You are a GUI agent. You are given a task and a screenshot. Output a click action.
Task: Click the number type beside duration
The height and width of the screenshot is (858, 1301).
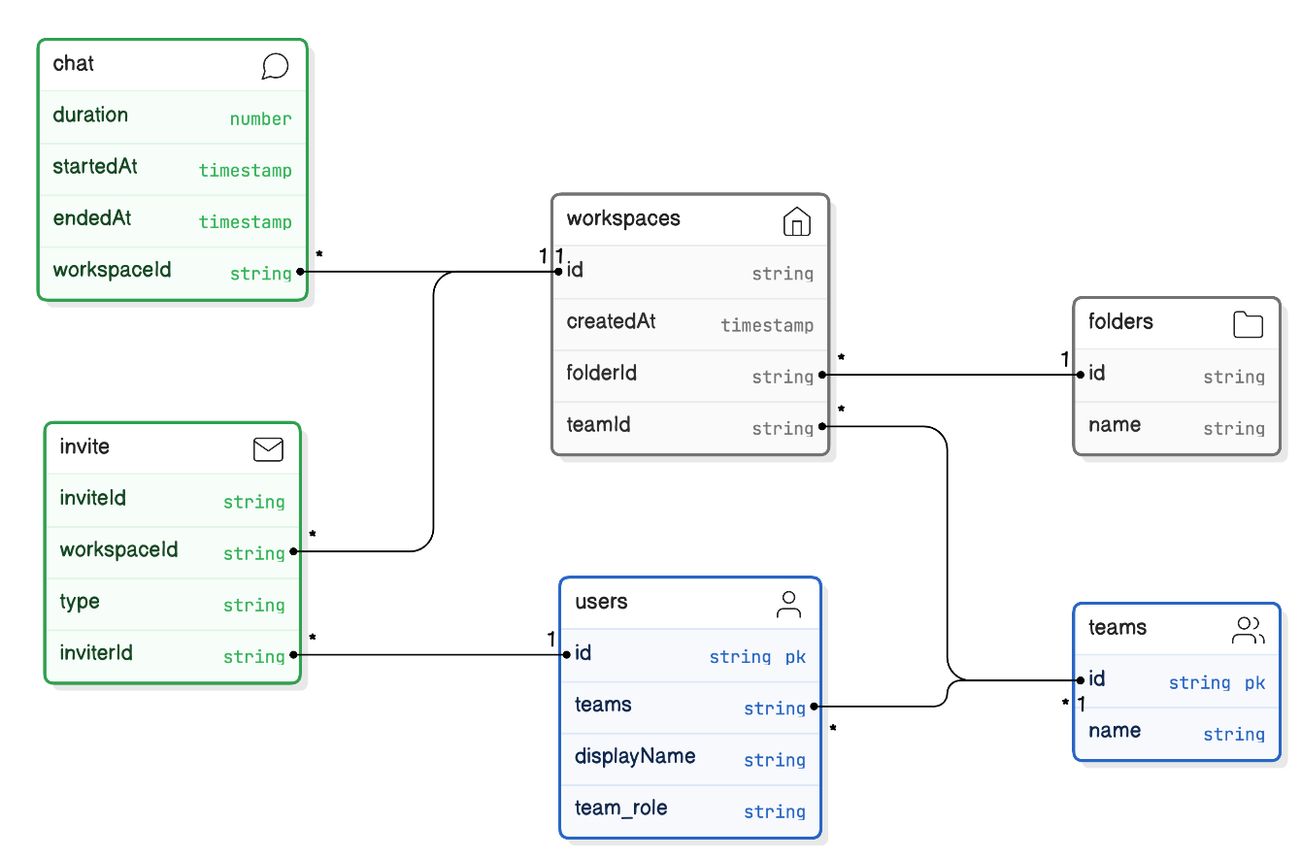coord(260,119)
